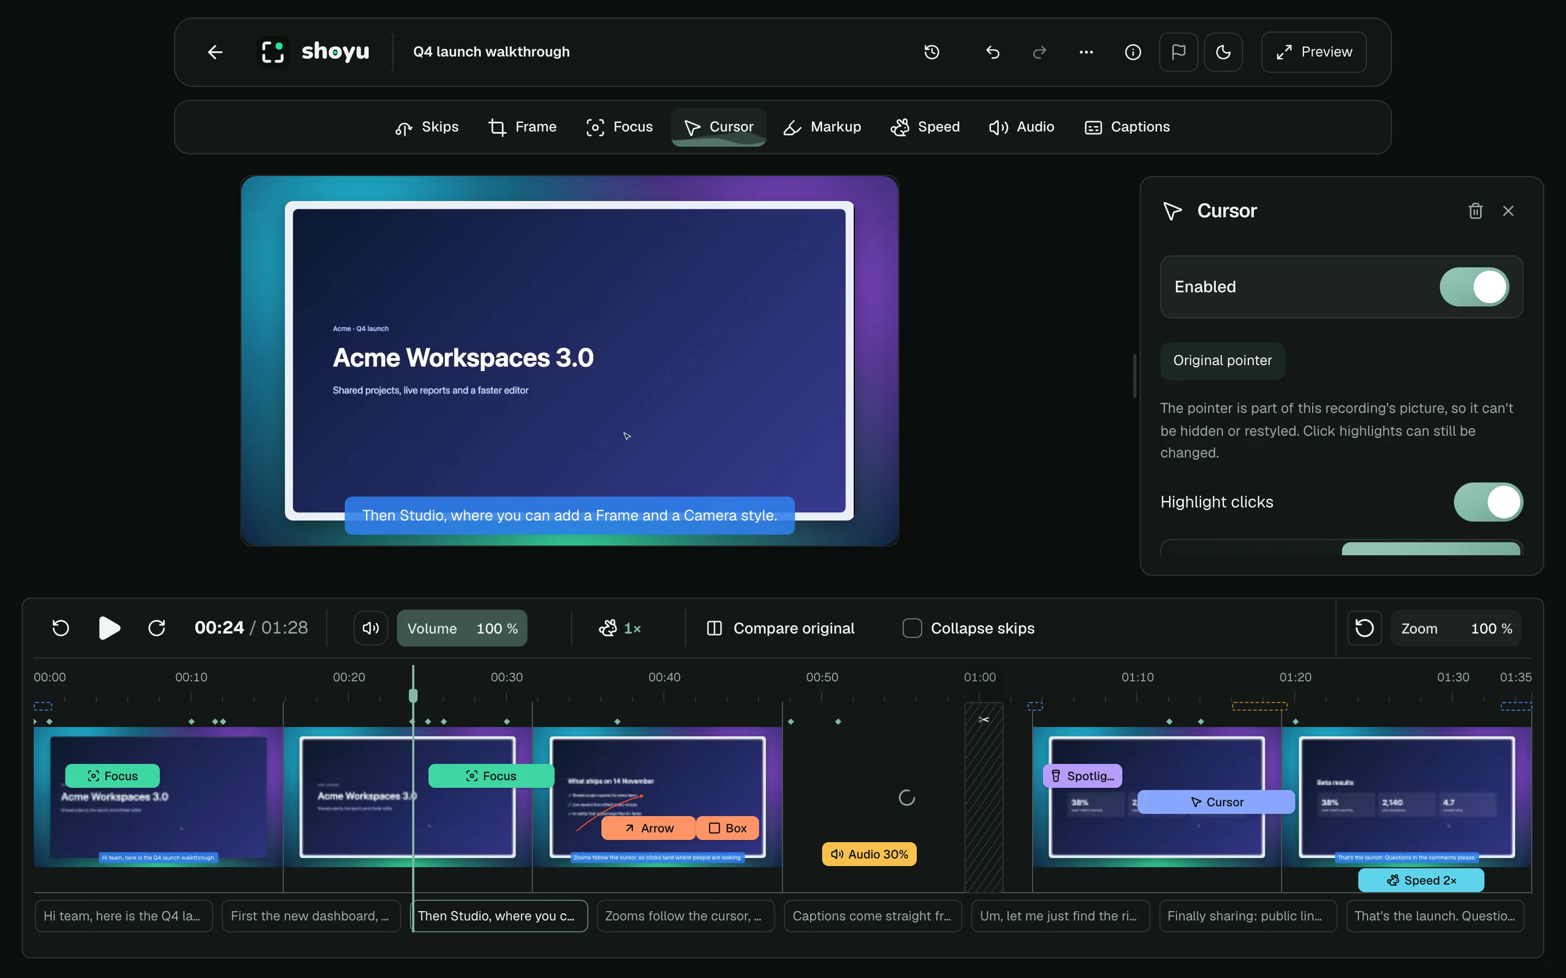Click the Original pointer chip

point(1222,360)
